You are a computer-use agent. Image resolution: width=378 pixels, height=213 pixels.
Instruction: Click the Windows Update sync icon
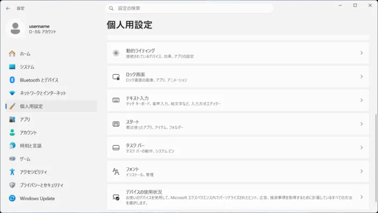(12, 198)
